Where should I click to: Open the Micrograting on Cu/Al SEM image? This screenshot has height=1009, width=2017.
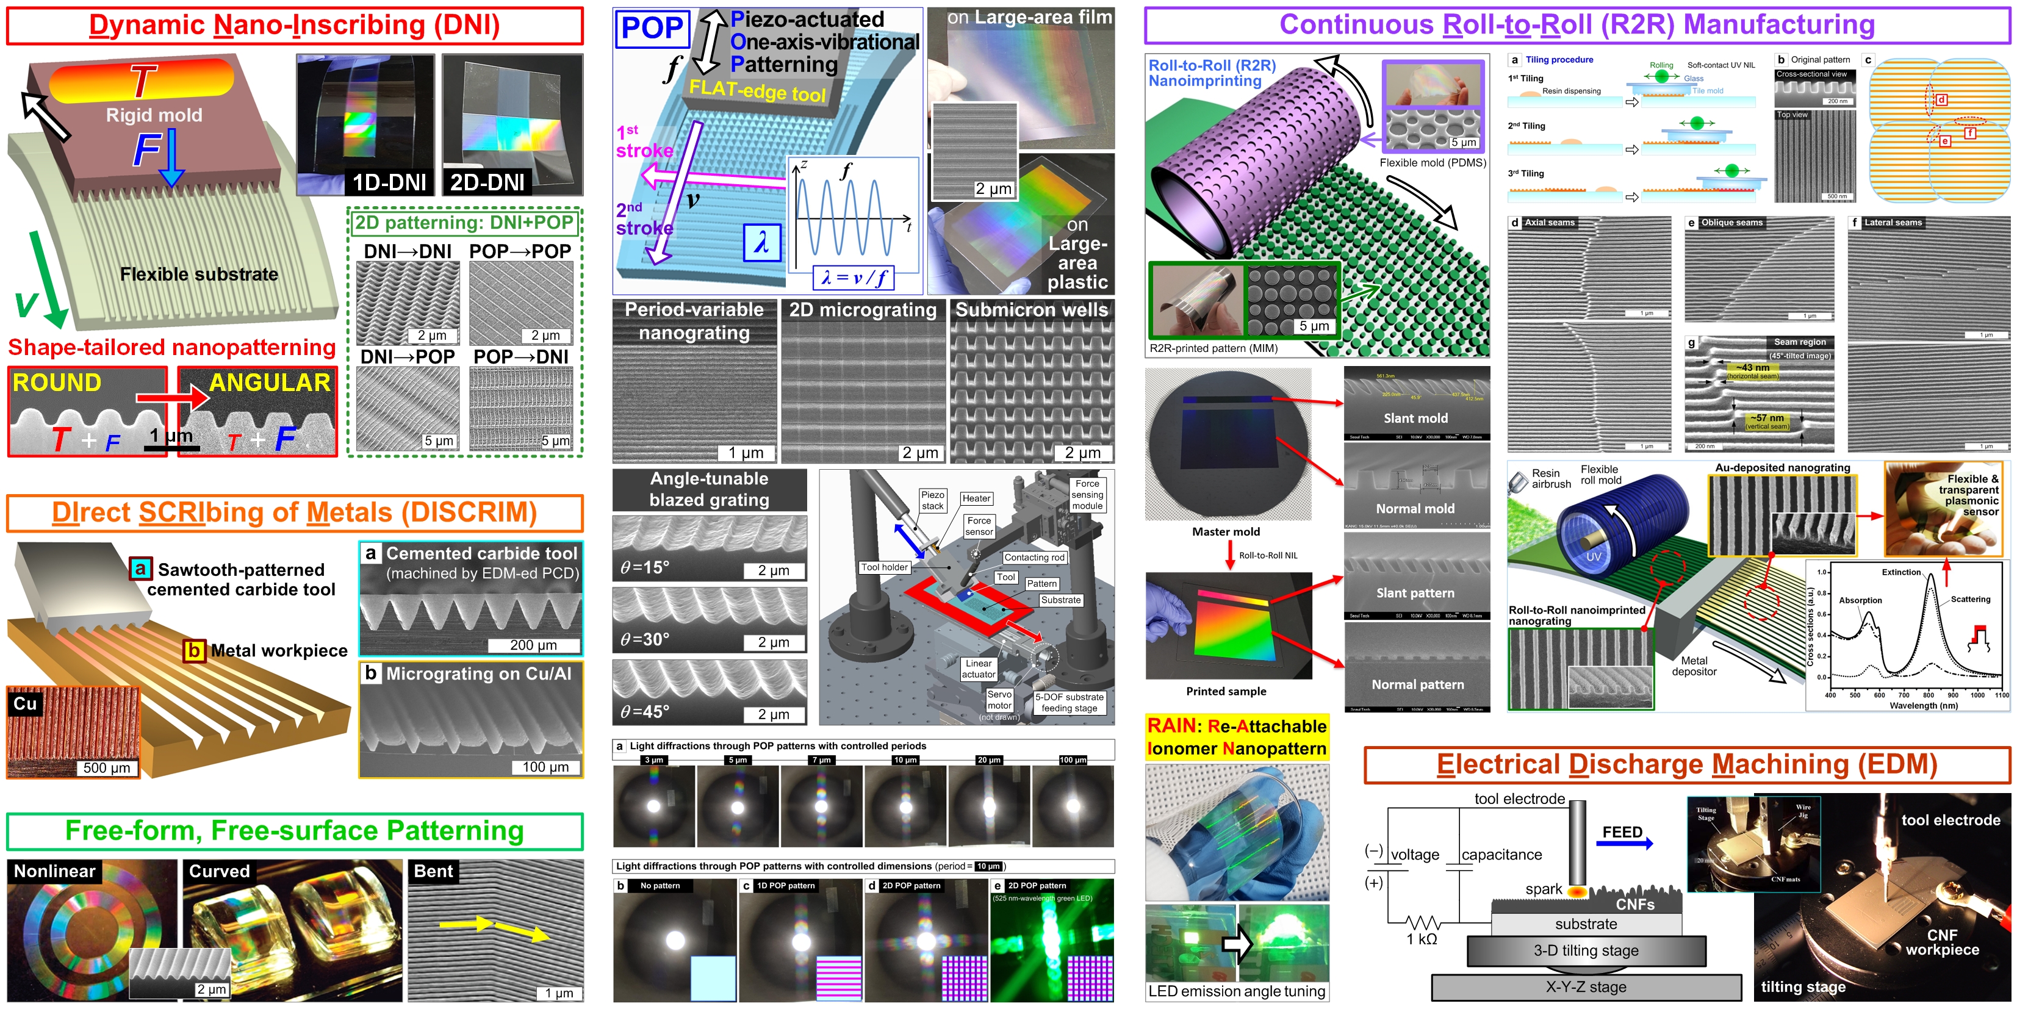470,720
